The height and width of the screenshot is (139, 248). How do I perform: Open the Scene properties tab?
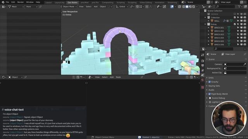pyautogui.click(x=203, y=75)
